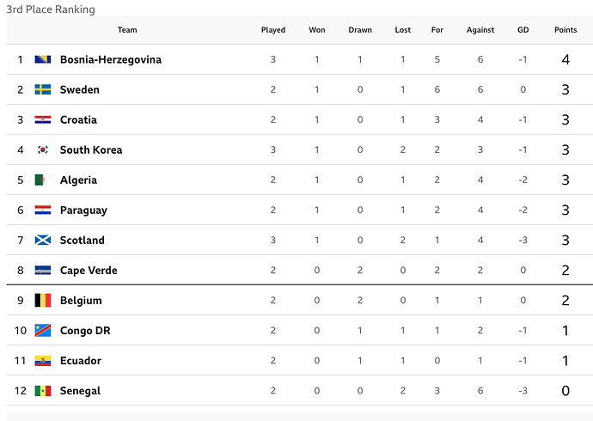The image size is (593, 421).
Task: Select Bosnia-Herzegovina's points value
Action: (x=565, y=59)
